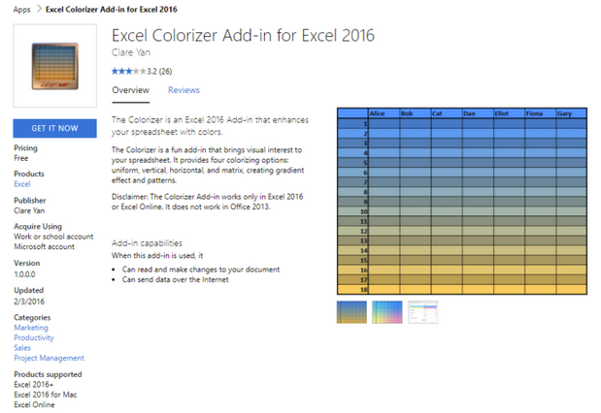Click 'Can send data over the Internet' bullet

[x=175, y=279]
